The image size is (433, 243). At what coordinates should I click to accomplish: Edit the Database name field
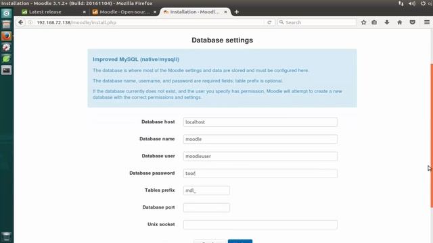pos(260,139)
